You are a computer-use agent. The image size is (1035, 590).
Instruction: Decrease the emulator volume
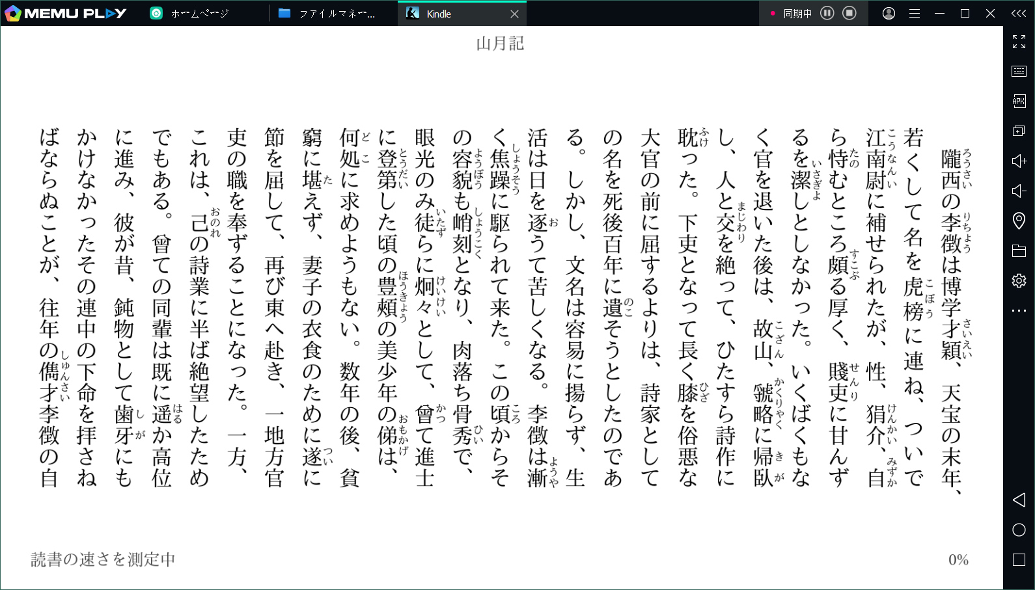pyautogui.click(x=1019, y=191)
